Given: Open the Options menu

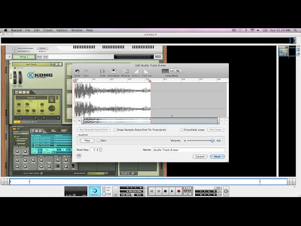Looking at the screenshot, I should point(62,30).
